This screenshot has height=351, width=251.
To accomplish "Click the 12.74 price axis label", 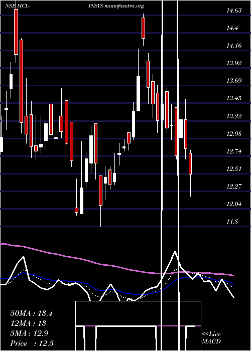I will (x=234, y=151).
